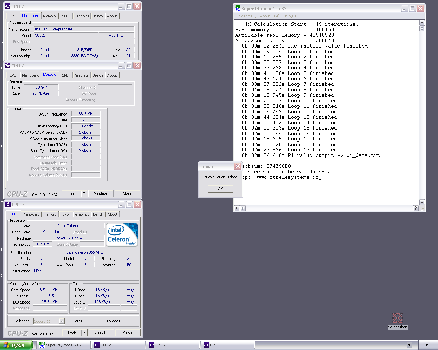Switch to SPD tab in bottom CPU-Z
Image resolution: width=438 pixels, height=350 pixels.
(x=66, y=214)
